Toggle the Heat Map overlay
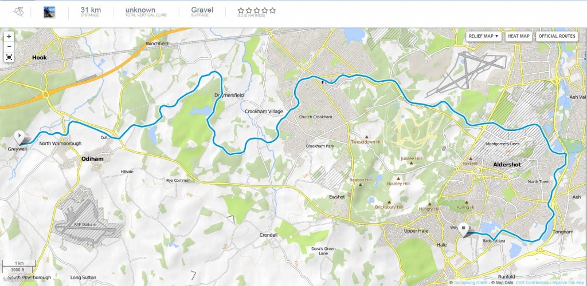This screenshot has width=587, height=286. pos(518,36)
